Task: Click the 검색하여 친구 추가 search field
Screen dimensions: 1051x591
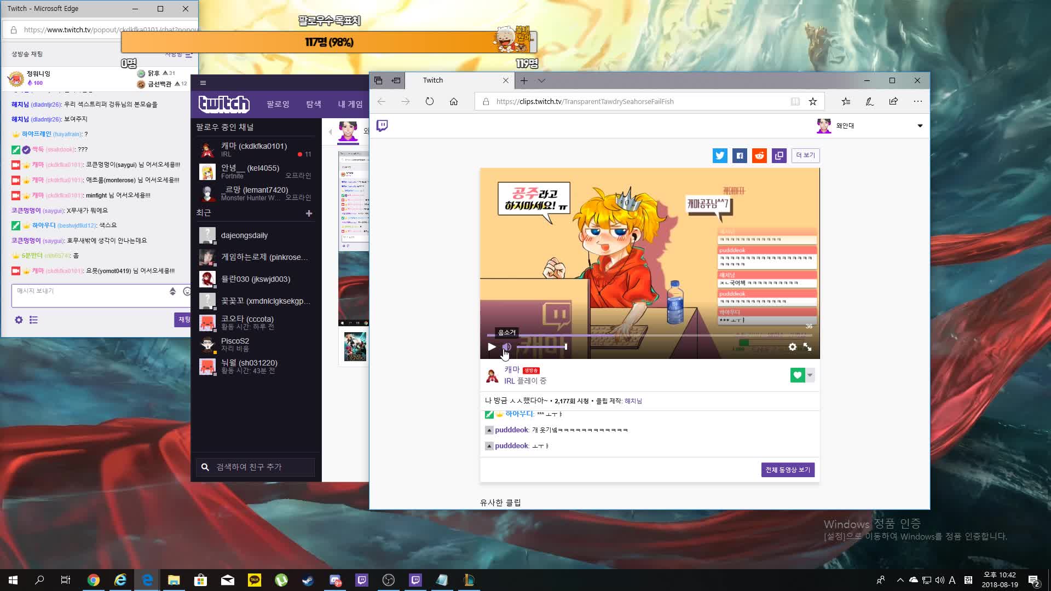Action: (x=256, y=467)
